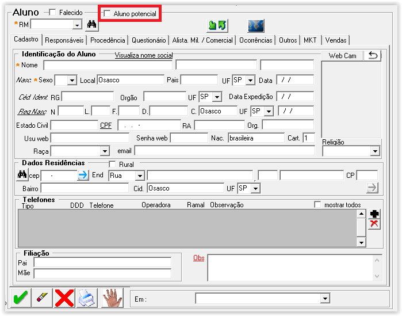Switch to the Cadastro tab

[26, 39]
